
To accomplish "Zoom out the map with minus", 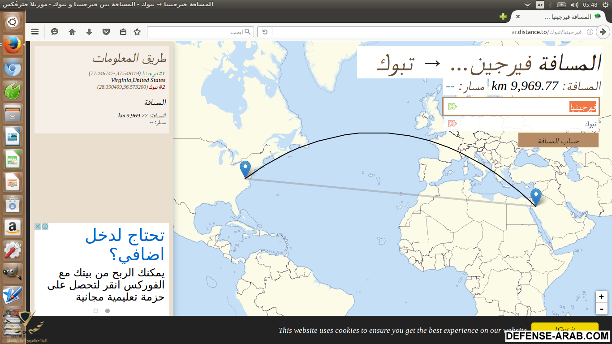I will (x=601, y=309).
